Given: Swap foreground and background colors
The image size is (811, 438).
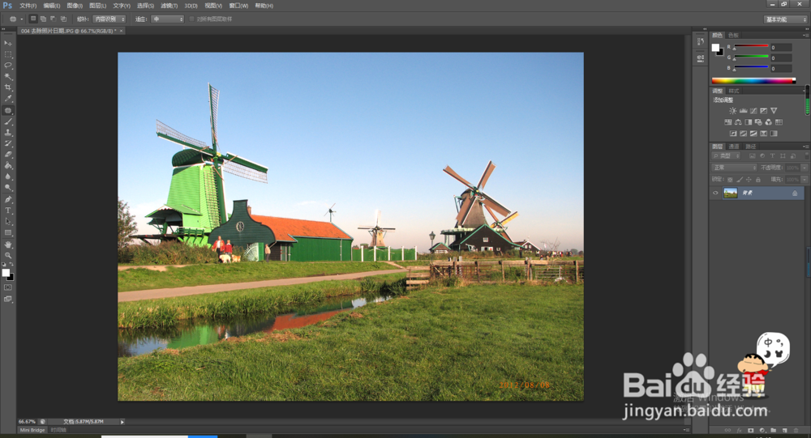Looking at the screenshot, I should tap(11, 264).
